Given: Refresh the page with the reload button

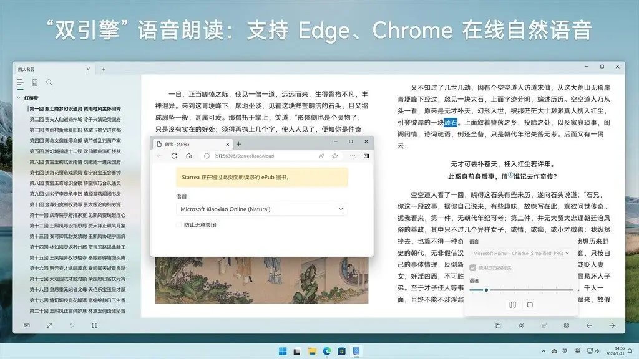Looking at the screenshot, I should tap(174, 156).
